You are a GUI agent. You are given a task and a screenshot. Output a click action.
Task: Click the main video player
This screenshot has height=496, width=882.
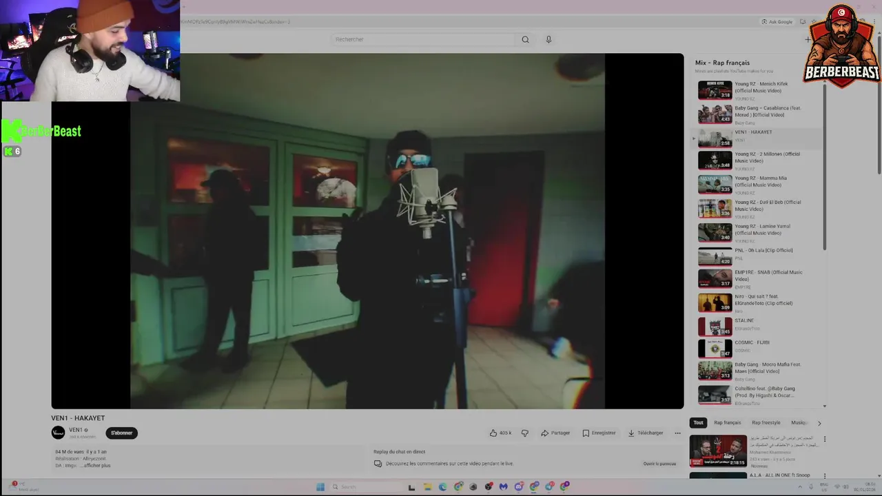tap(367, 231)
